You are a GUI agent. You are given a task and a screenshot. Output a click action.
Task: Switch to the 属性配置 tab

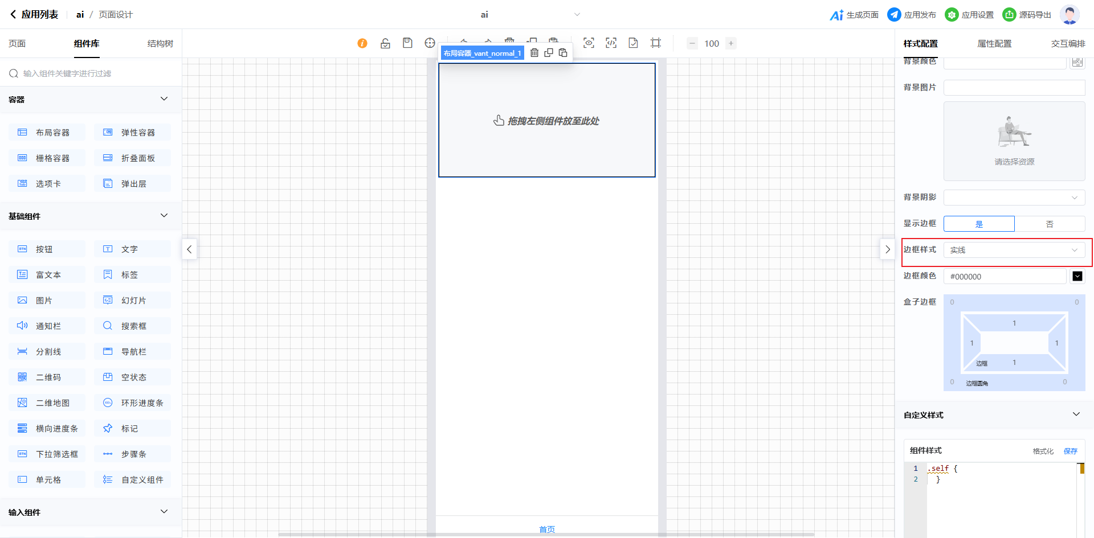point(994,44)
